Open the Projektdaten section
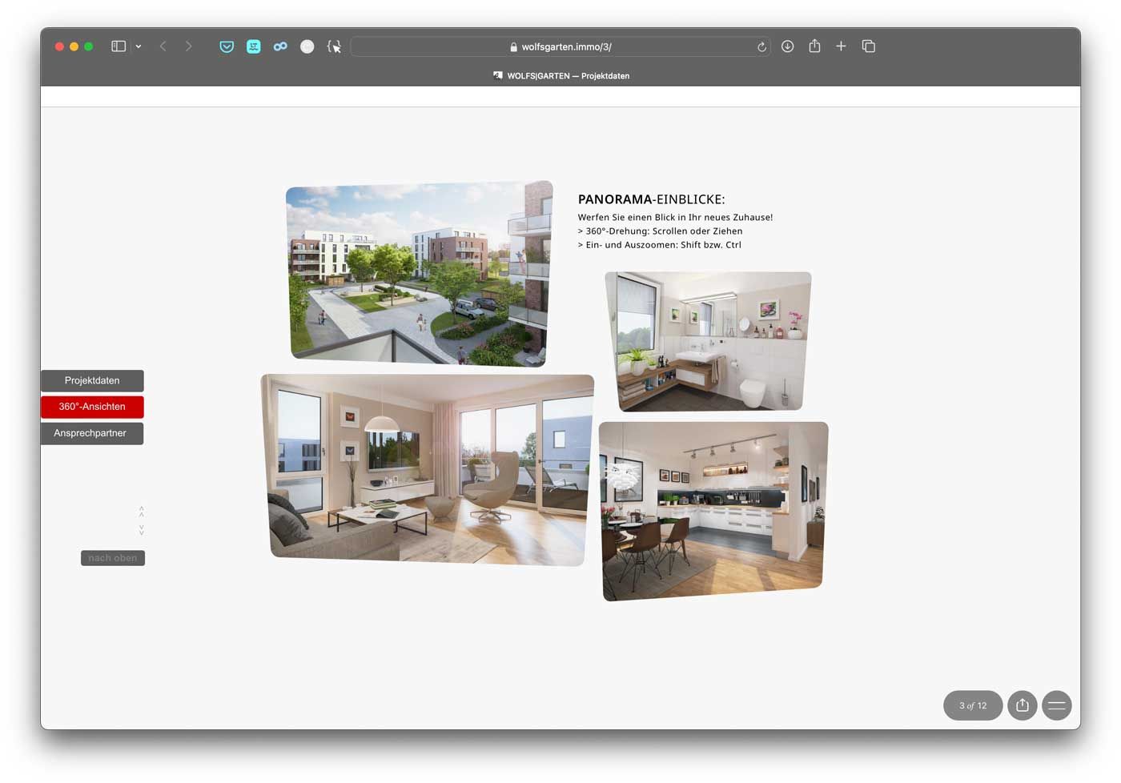 pos(92,380)
